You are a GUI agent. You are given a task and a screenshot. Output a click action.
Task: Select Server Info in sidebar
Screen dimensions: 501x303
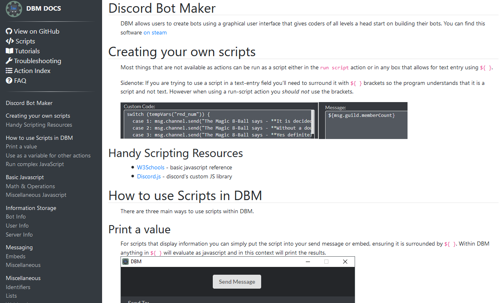(x=19, y=235)
